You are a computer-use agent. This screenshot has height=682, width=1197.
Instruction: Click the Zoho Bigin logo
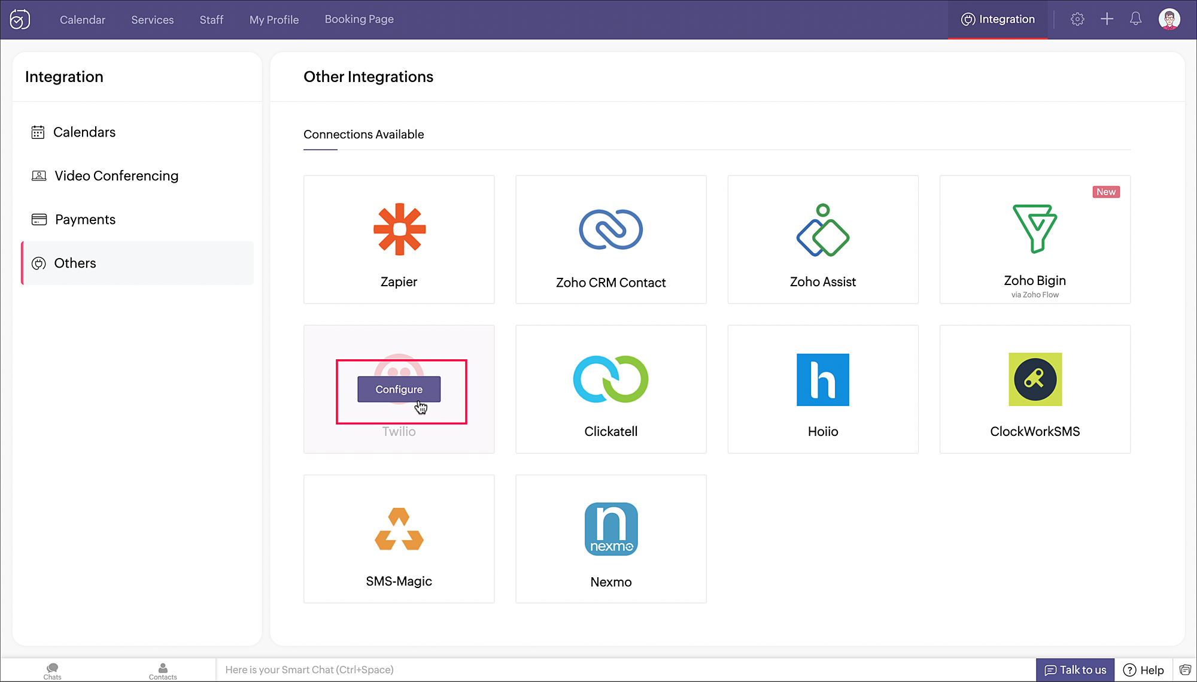(1035, 228)
